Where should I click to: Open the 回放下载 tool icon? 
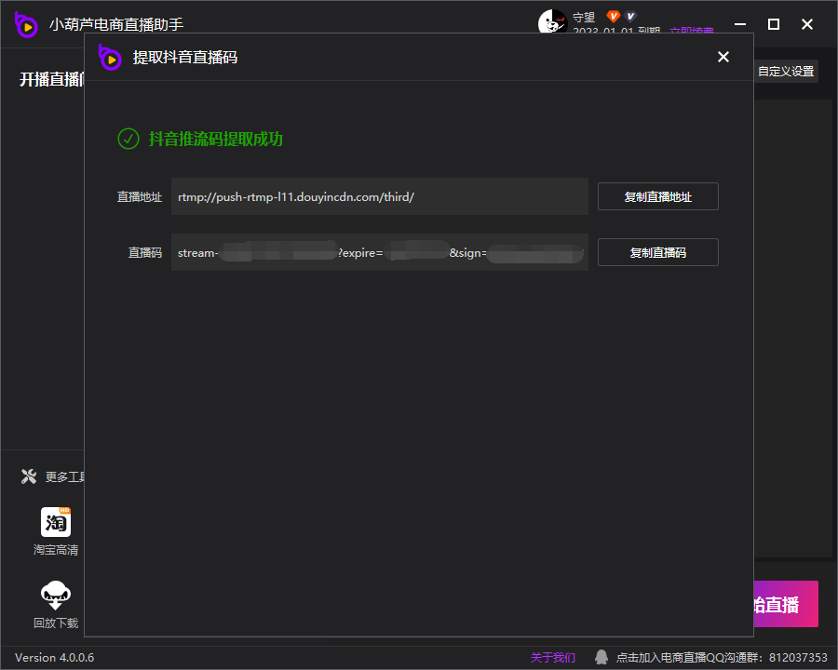(56, 595)
